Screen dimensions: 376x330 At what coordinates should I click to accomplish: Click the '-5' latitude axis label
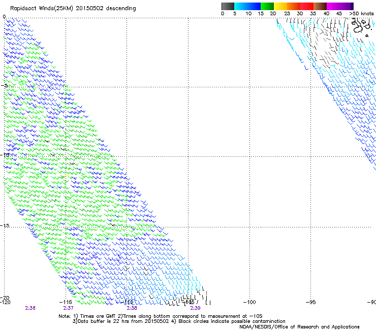[5, 86]
